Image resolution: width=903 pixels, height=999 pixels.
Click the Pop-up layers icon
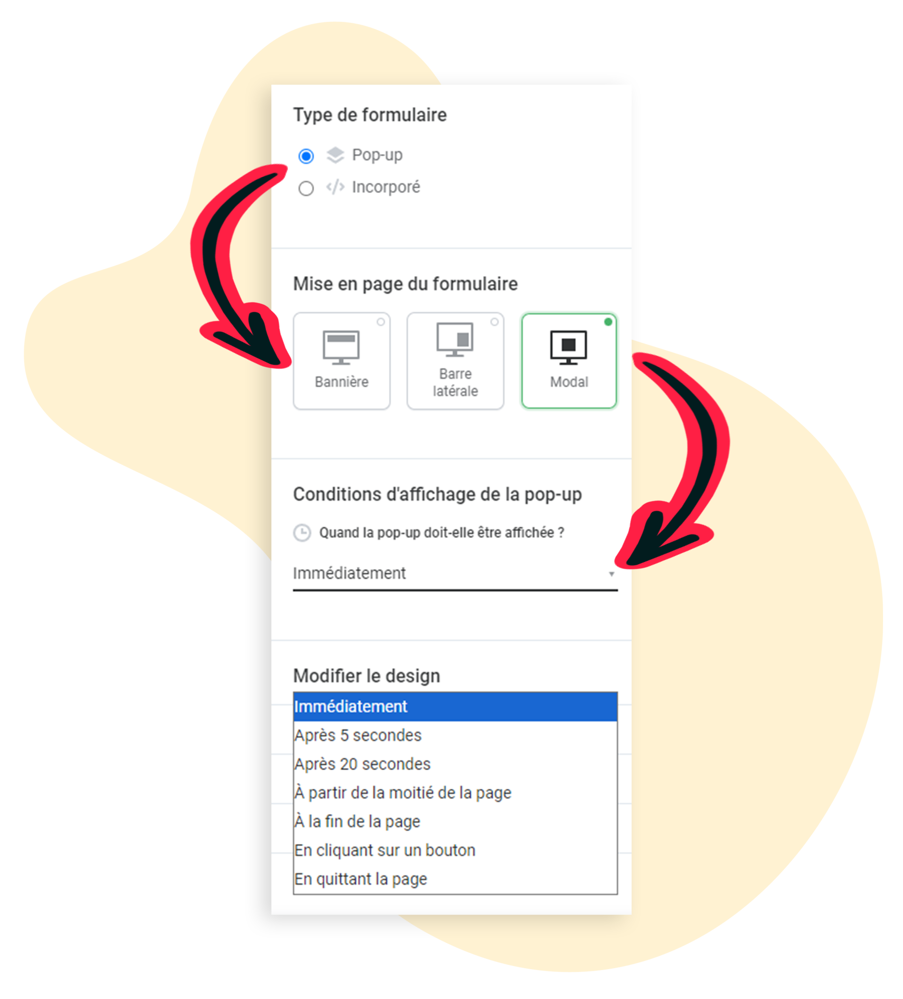point(335,155)
